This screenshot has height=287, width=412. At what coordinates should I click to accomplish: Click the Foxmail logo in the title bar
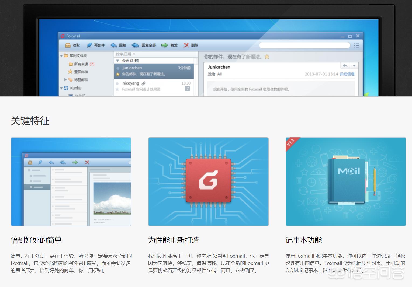(x=63, y=36)
